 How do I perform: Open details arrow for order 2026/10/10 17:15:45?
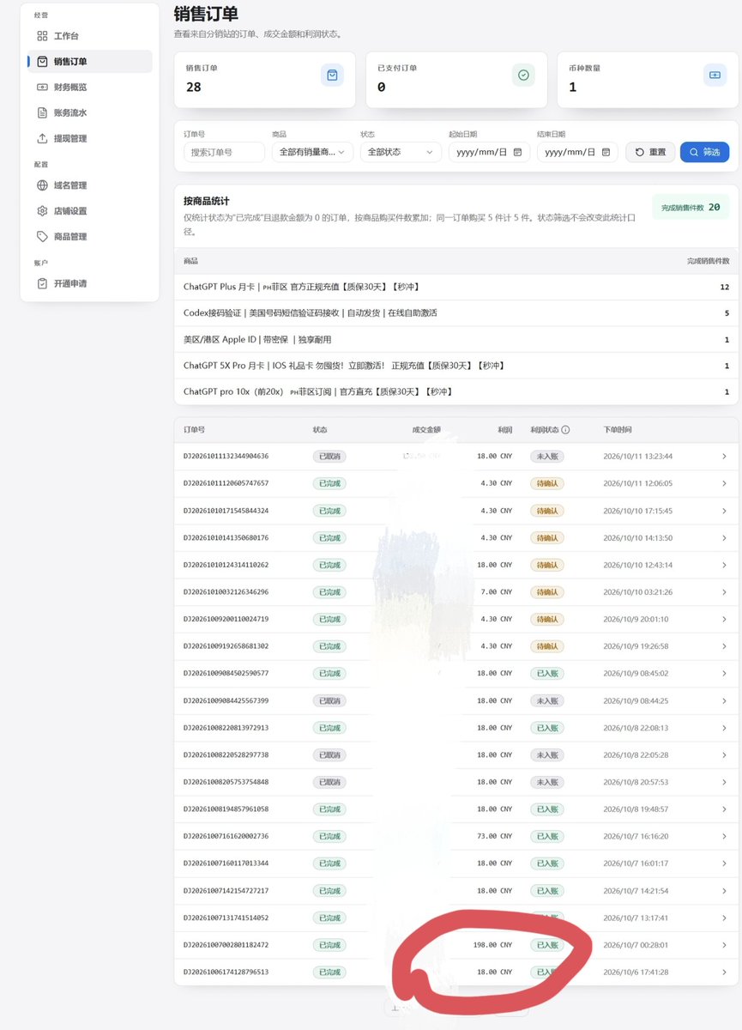click(x=724, y=511)
